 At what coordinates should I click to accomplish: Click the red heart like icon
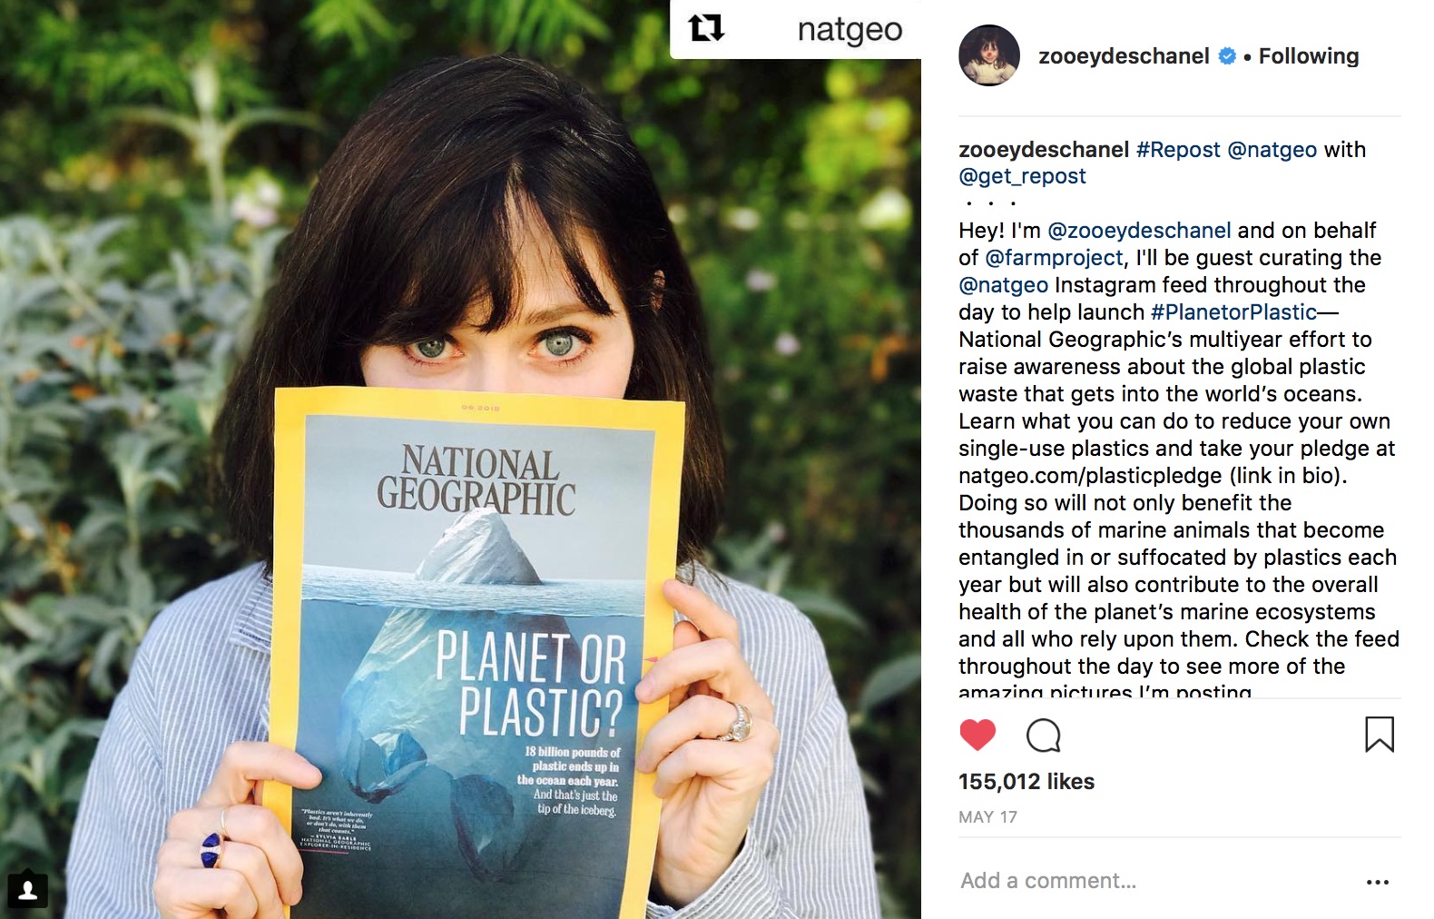click(x=977, y=735)
